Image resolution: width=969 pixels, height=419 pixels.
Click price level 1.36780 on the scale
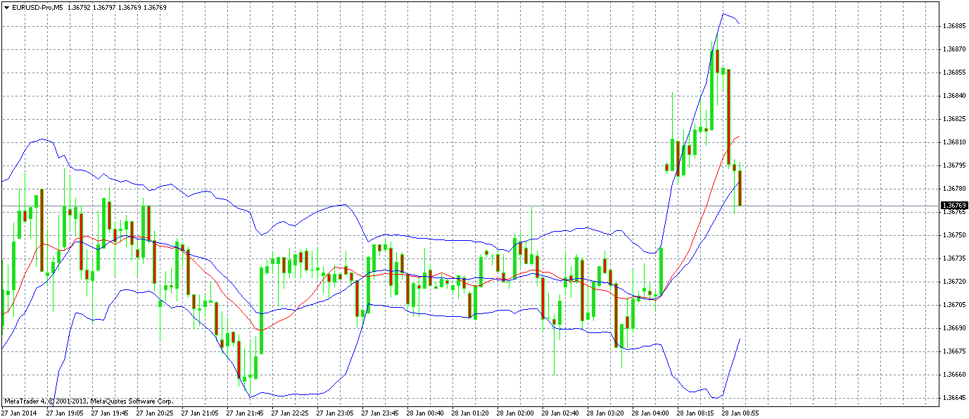pos(954,189)
